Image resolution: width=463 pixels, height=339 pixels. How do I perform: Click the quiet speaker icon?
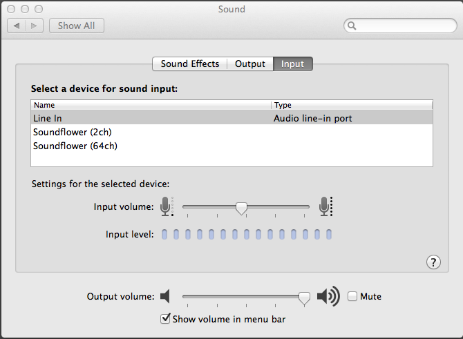tap(164, 297)
